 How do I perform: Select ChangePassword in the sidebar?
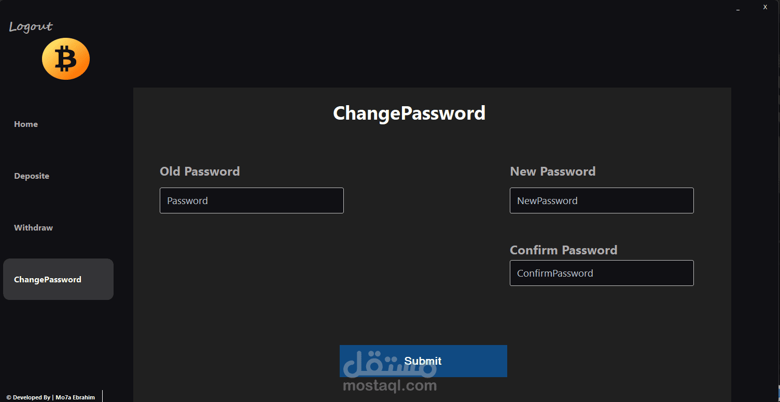tap(58, 279)
